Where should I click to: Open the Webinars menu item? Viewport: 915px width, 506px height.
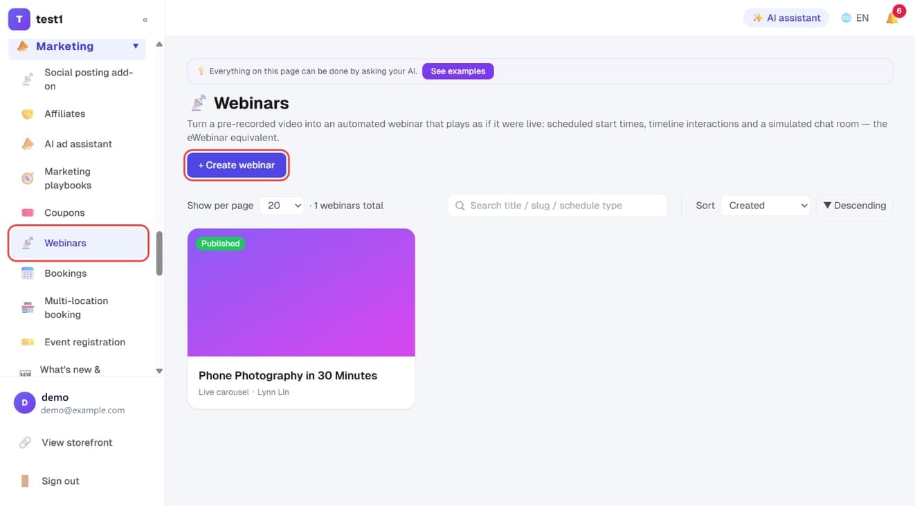[x=78, y=243]
